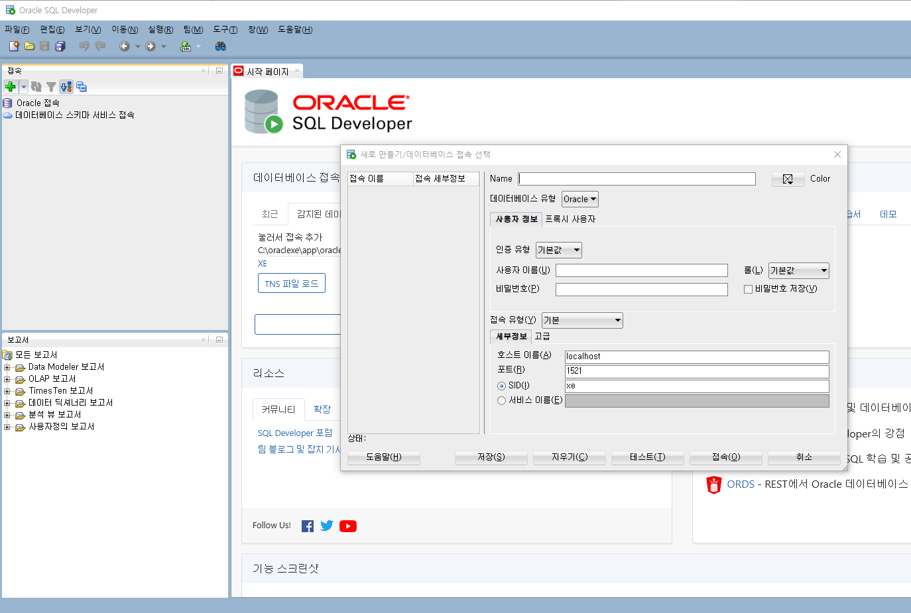
Task: Click the Forward navigation arrow icon
Action: click(x=151, y=46)
